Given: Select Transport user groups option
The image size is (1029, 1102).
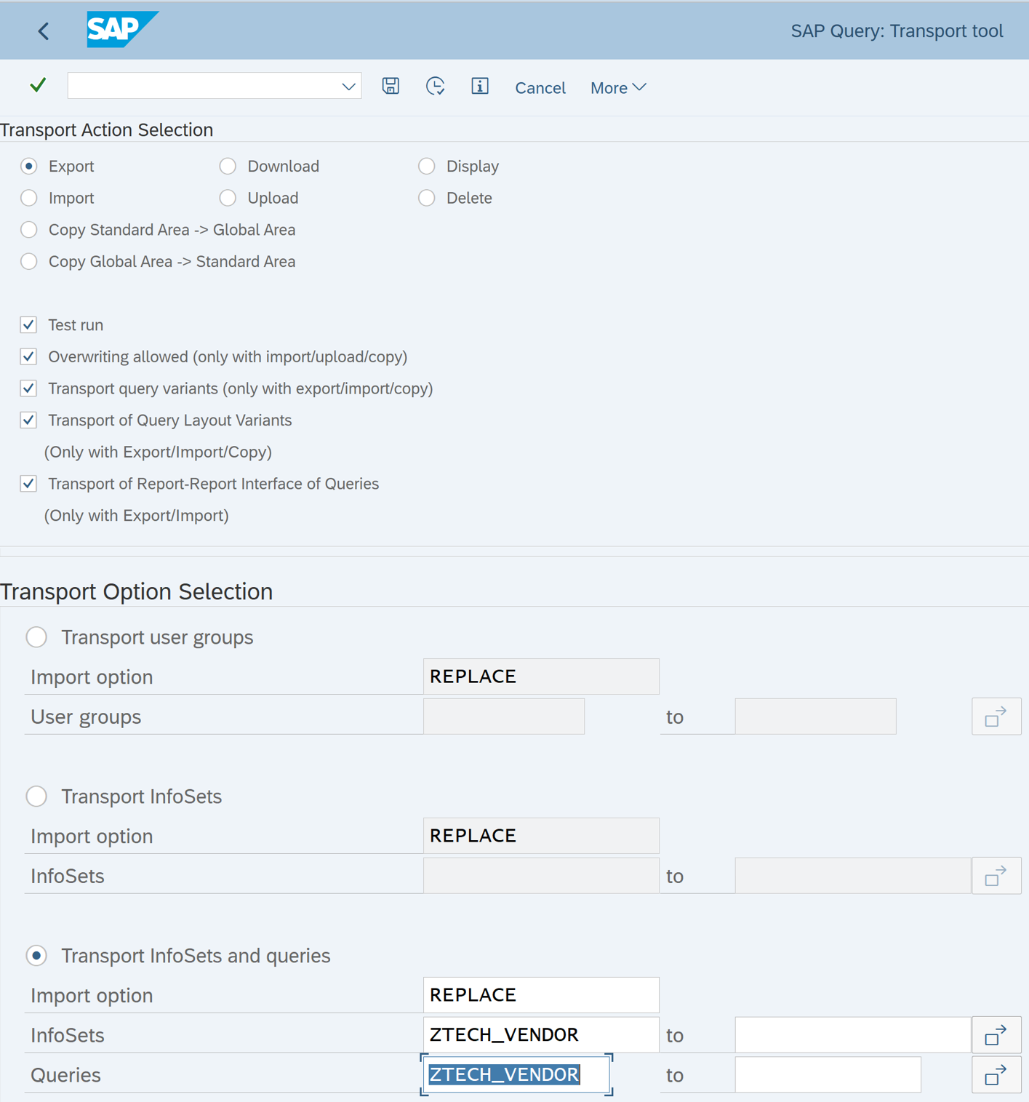Looking at the screenshot, I should [x=36, y=637].
